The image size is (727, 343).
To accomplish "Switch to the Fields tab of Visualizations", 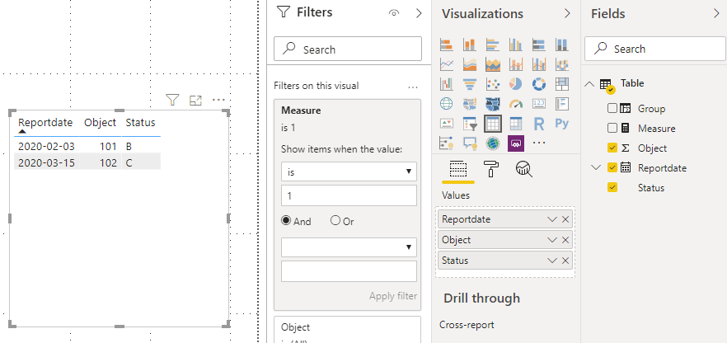I will (x=458, y=170).
